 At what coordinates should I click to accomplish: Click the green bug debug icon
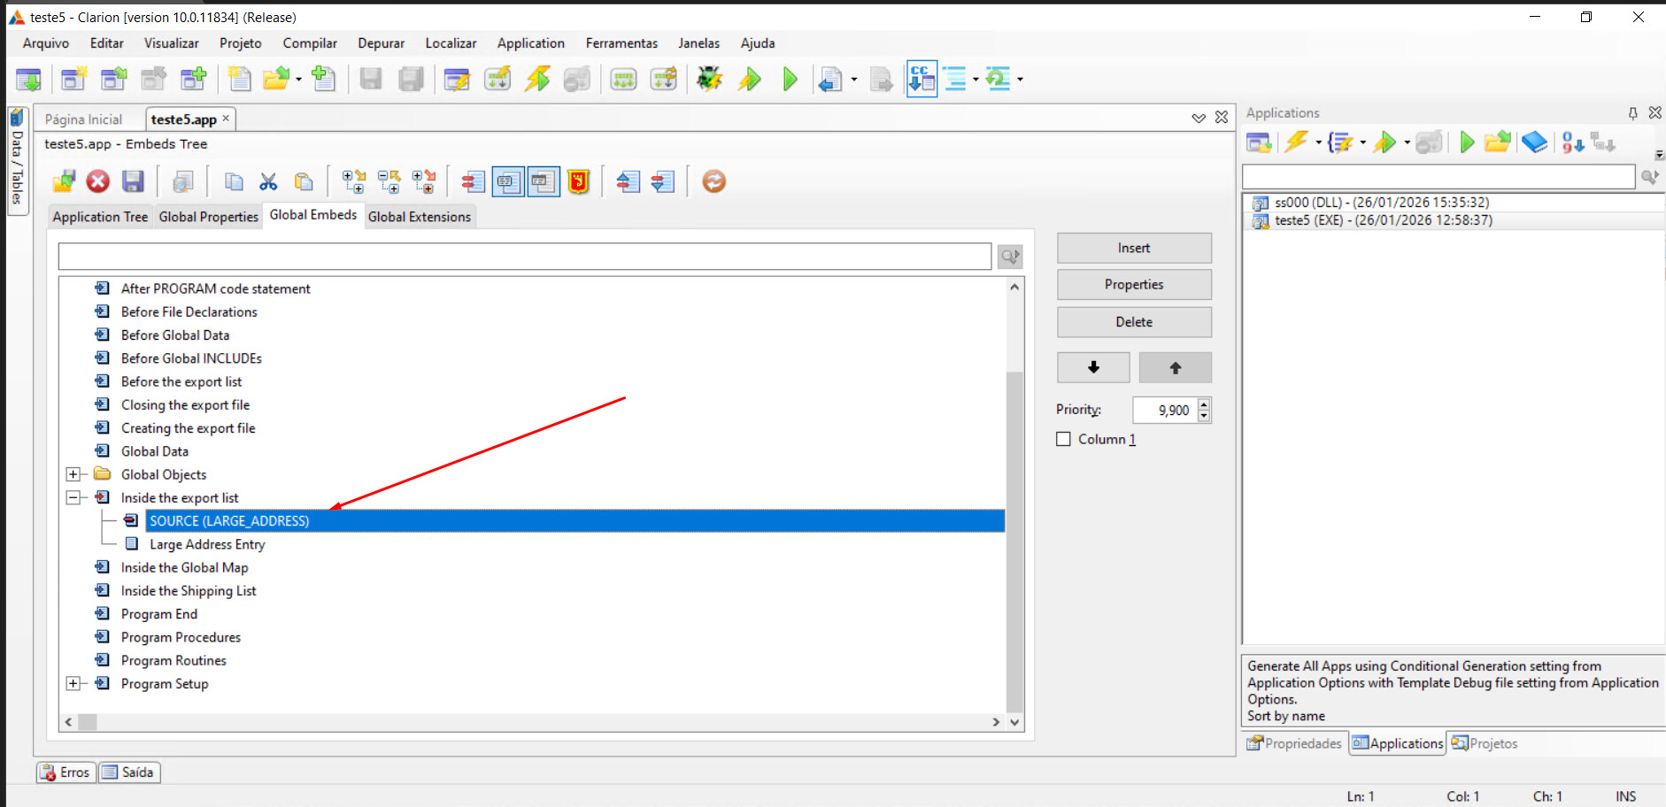coord(709,80)
